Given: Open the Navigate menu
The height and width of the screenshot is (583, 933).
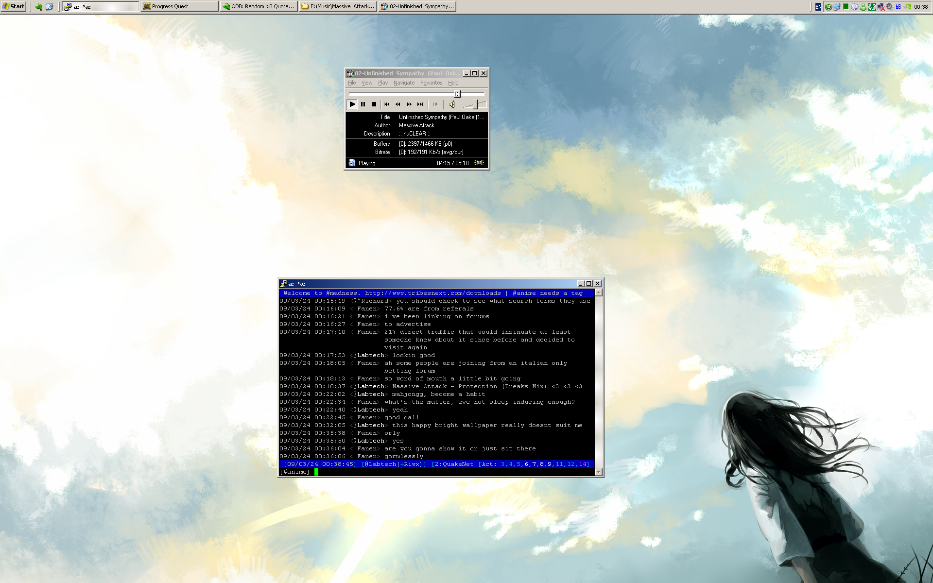Looking at the screenshot, I should (x=404, y=83).
